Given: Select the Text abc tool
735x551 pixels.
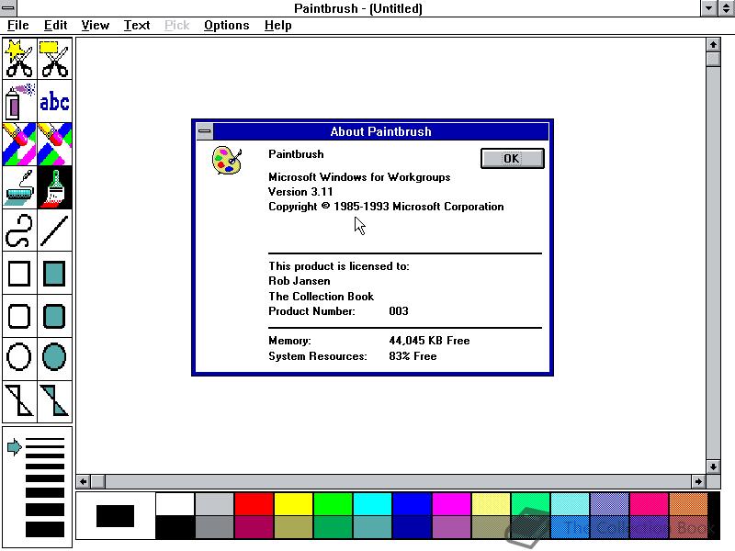Looking at the screenshot, I should click(55, 102).
